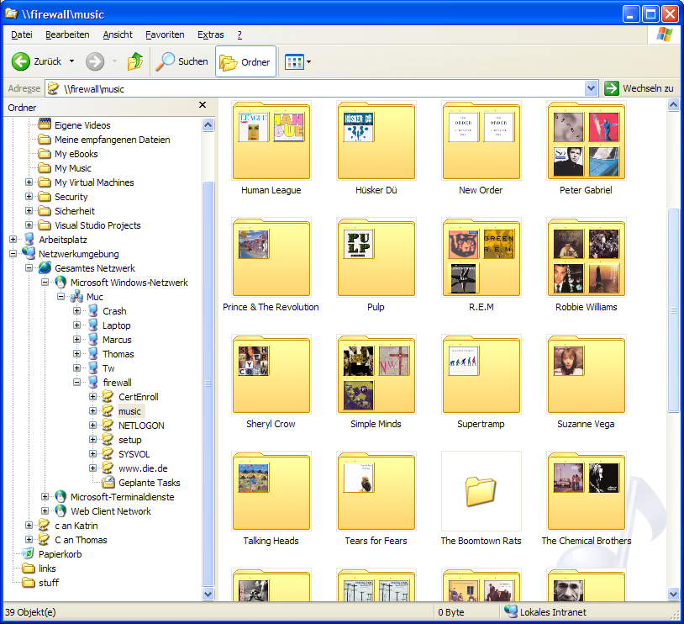Click the grey forward arrow button
684x624 pixels.
click(x=95, y=61)
